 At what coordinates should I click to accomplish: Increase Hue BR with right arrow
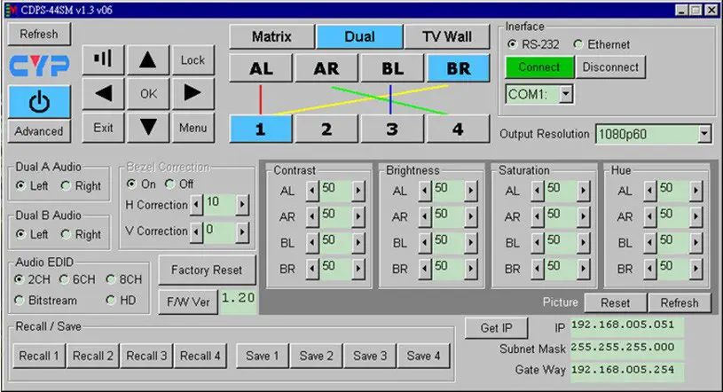(695, 269)
